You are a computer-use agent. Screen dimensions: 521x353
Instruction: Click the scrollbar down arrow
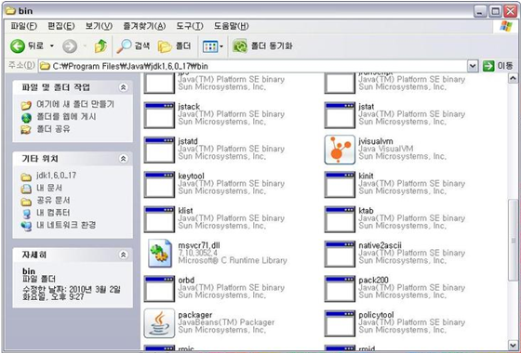pyautogui.click(x=513, y=345)
